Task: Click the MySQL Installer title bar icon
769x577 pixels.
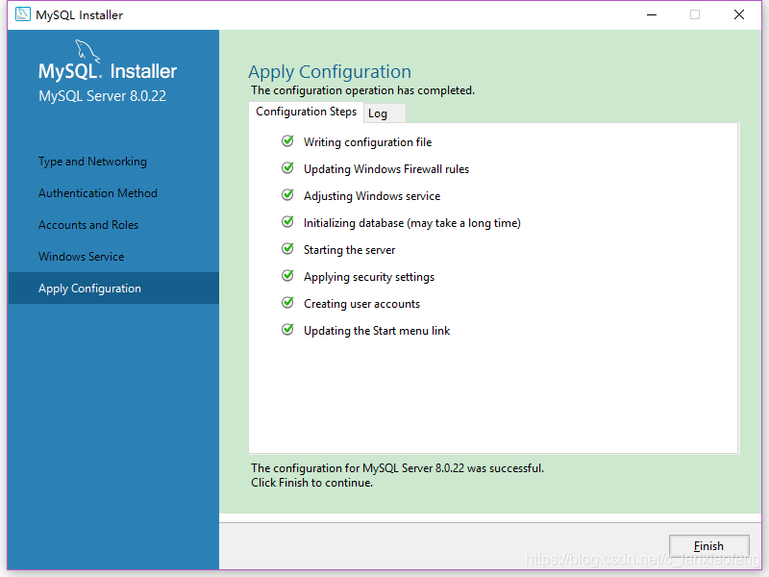Action: point(22,14)
